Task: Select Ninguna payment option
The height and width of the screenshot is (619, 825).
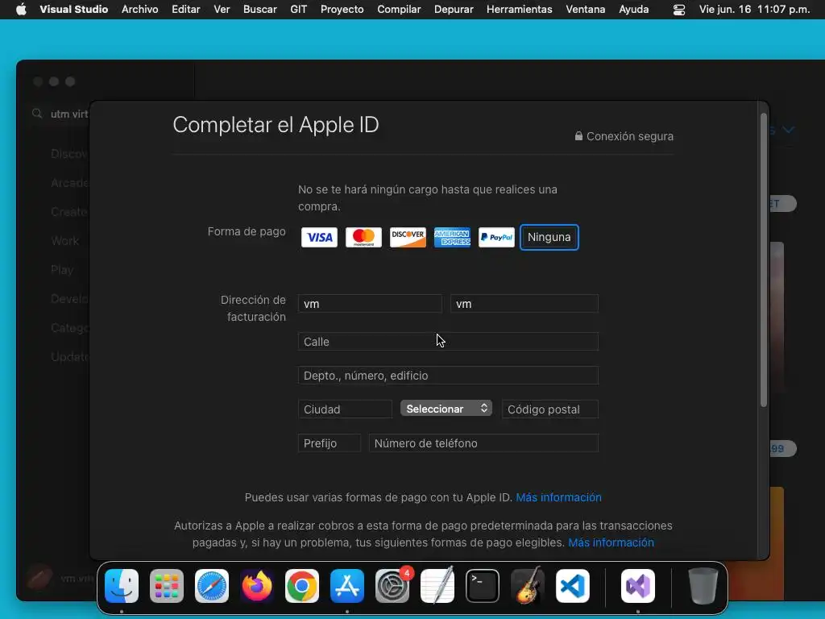Action: 549,238
